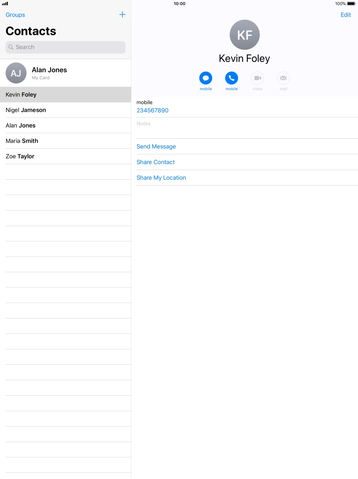Tap mobile number 234567890

pyautogui.click(x=152, y=111)
